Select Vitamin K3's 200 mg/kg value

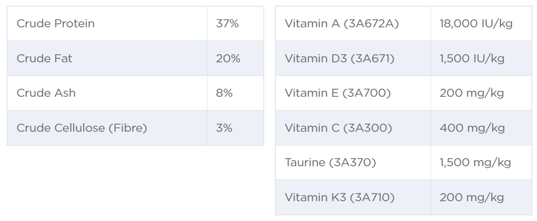coord(472,197)
